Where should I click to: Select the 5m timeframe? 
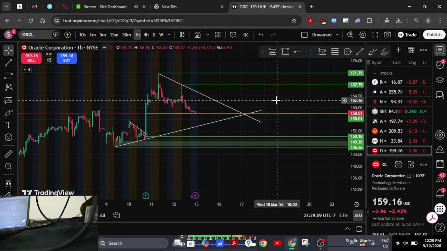pos(103,35)
